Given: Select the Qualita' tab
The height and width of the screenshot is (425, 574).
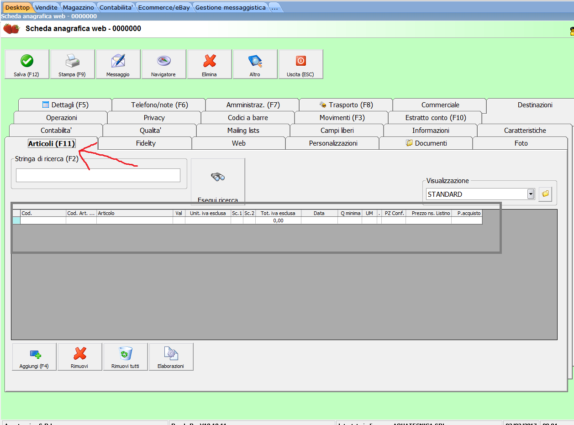Looking at the screenshot, I should 150,131.
